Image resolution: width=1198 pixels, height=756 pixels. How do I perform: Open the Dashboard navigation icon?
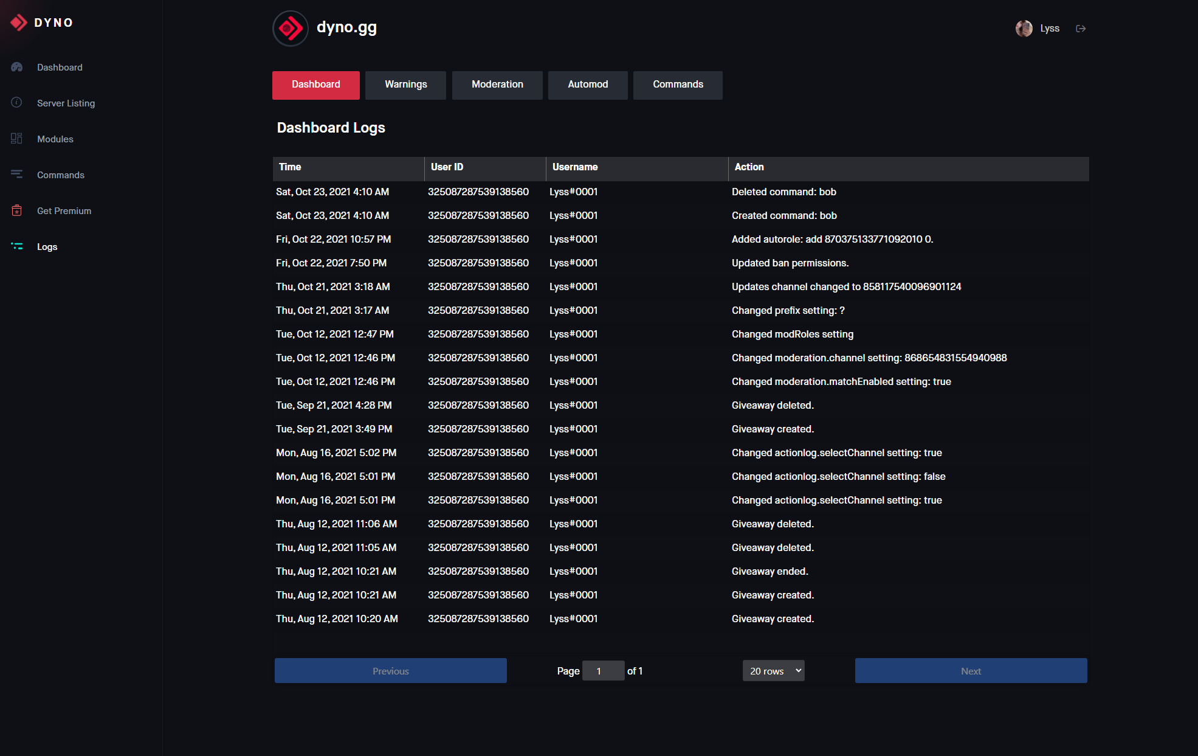[x=16, y=67]
